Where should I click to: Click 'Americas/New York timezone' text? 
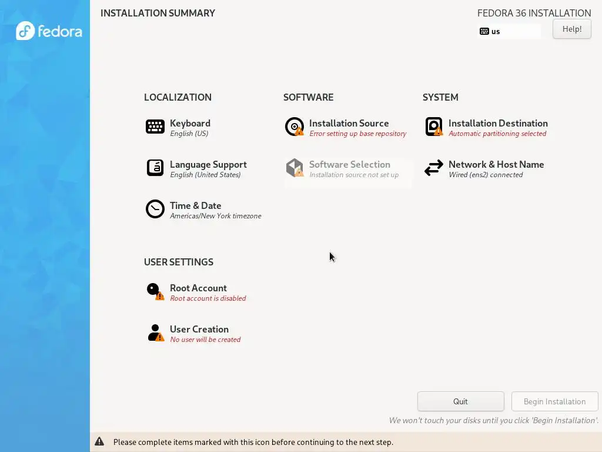click(215, 216)
